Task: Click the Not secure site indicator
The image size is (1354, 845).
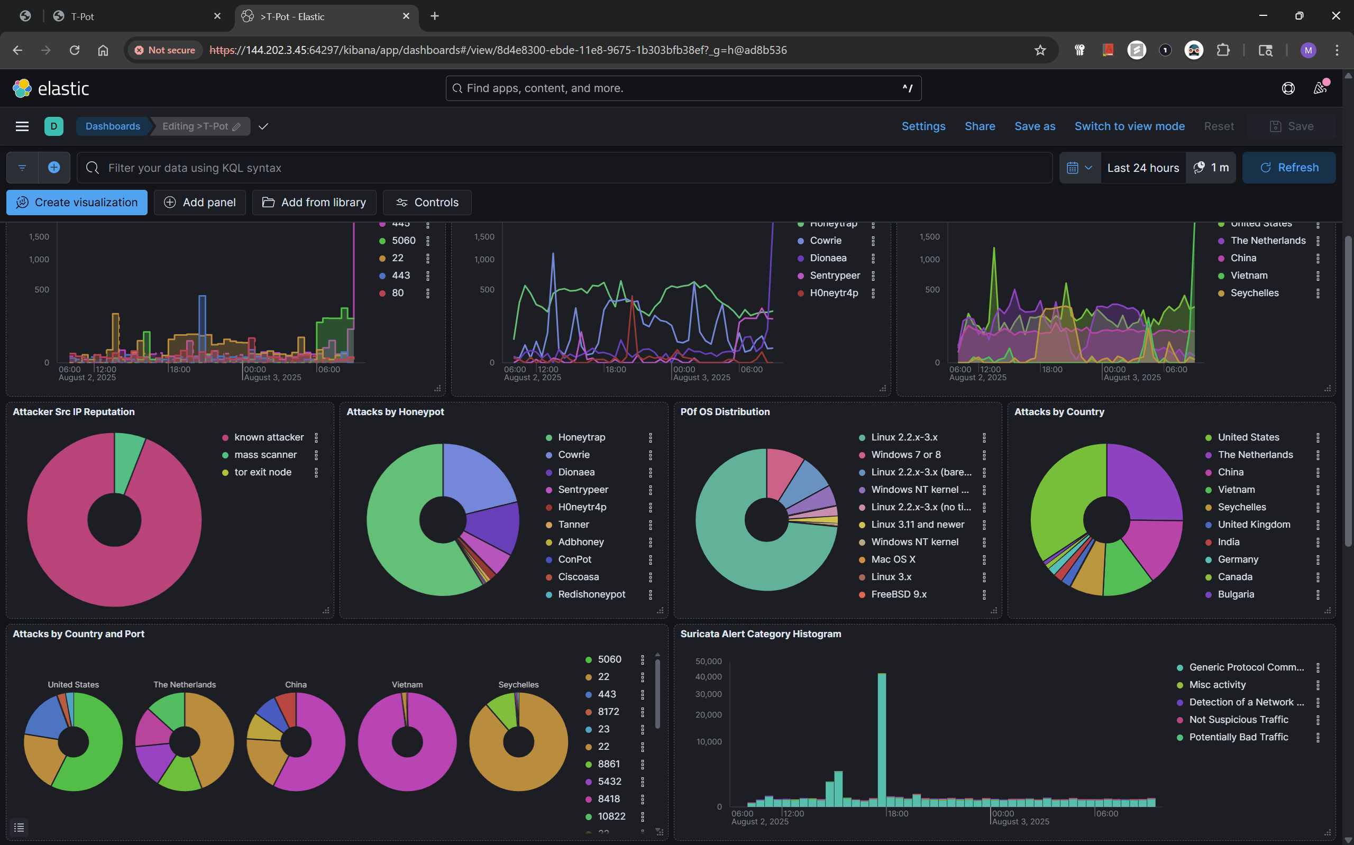Action: point(166,50)
